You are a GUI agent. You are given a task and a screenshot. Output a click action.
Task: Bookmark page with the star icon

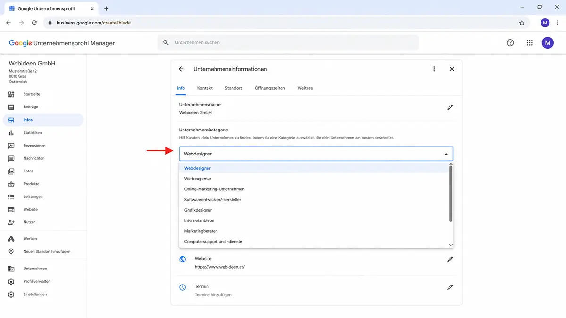[x=522, y=23]
